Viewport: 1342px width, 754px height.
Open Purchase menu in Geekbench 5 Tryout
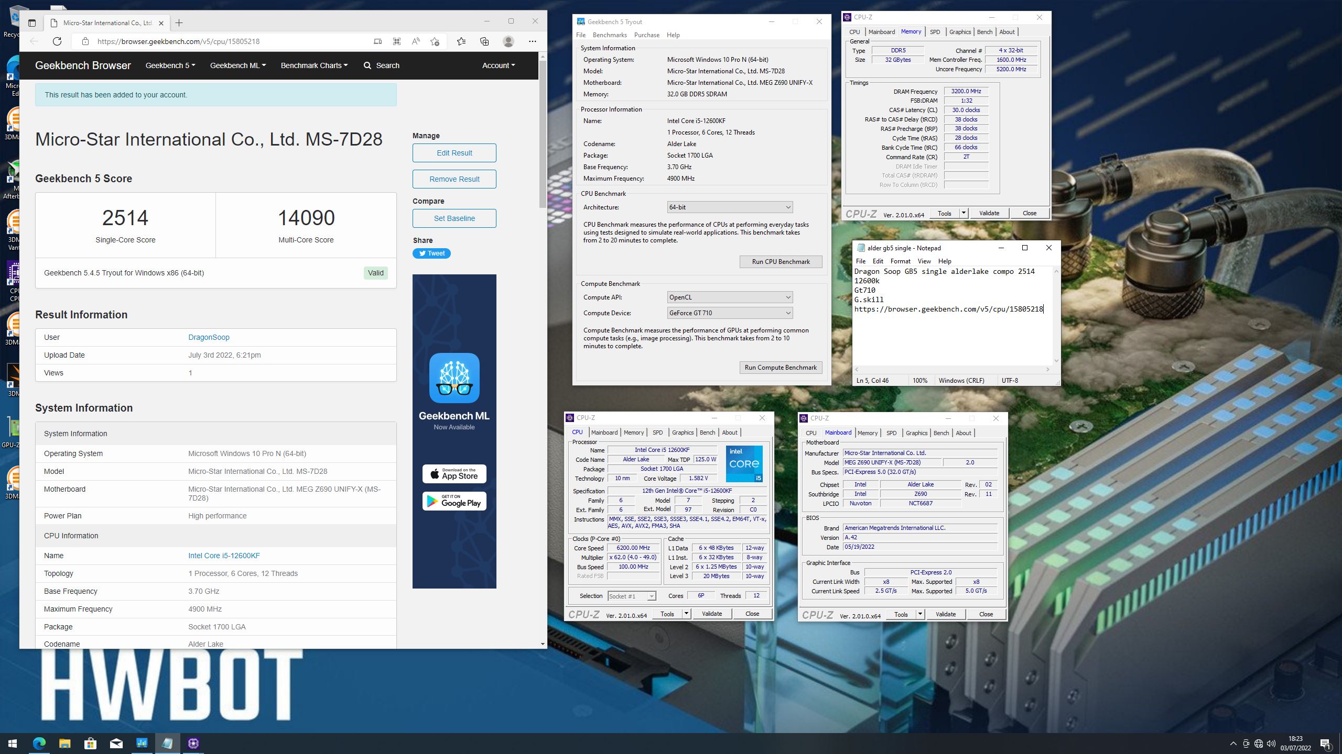[647, 35]
